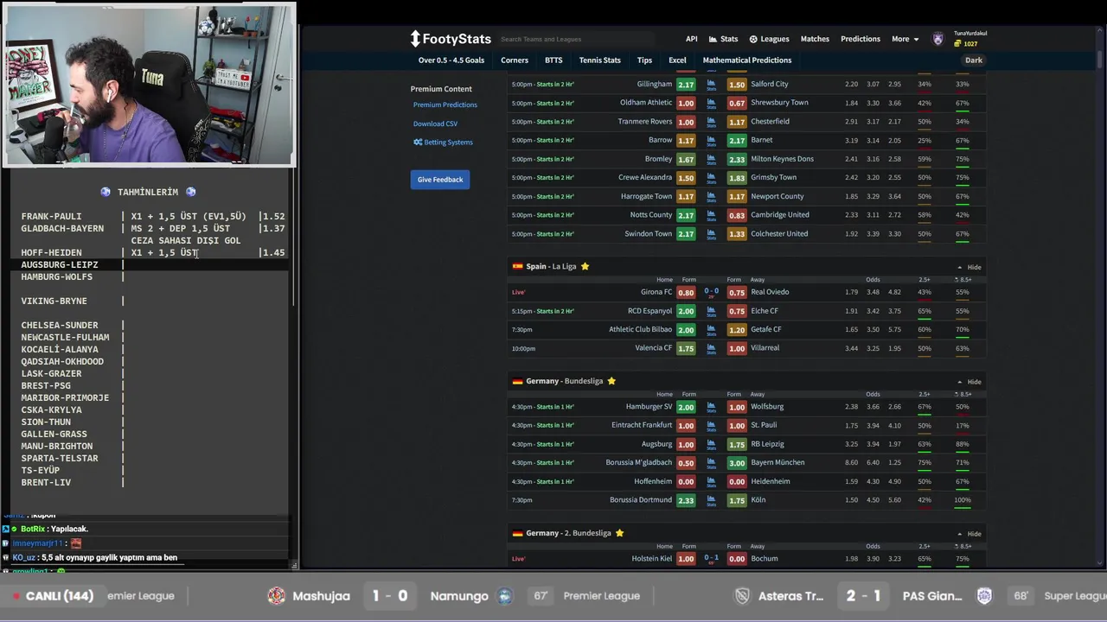Favorite Spain La Liga with the star
This screenshot has height=622, width=1107.
pos(585,266)
